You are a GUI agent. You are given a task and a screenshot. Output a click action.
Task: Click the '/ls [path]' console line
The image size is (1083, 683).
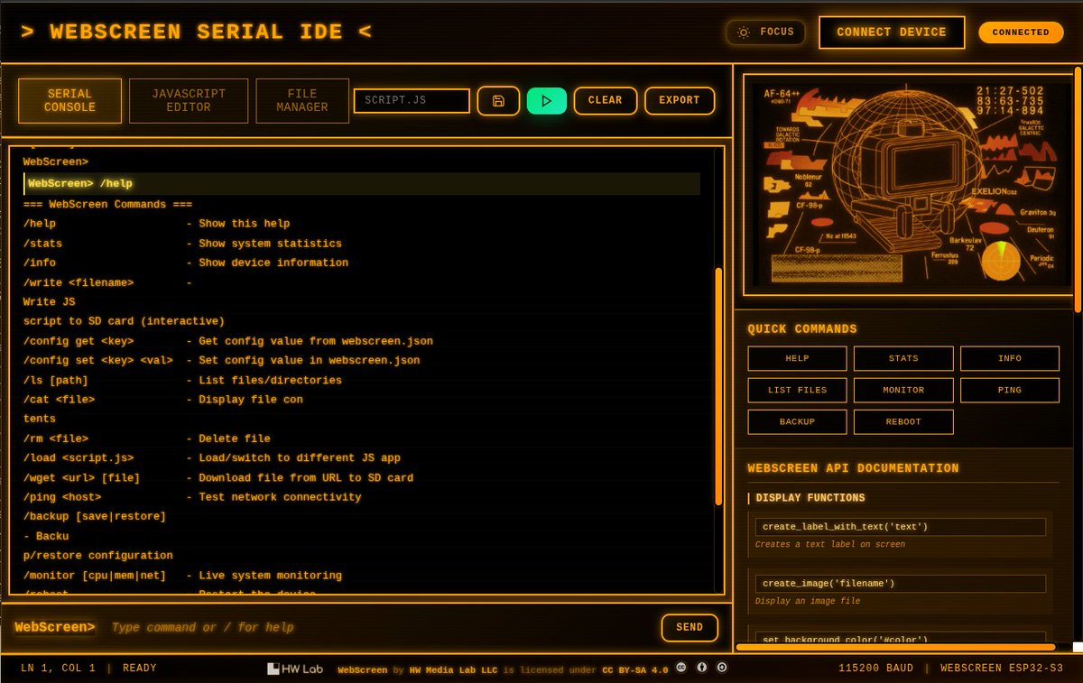coord(182,380)
